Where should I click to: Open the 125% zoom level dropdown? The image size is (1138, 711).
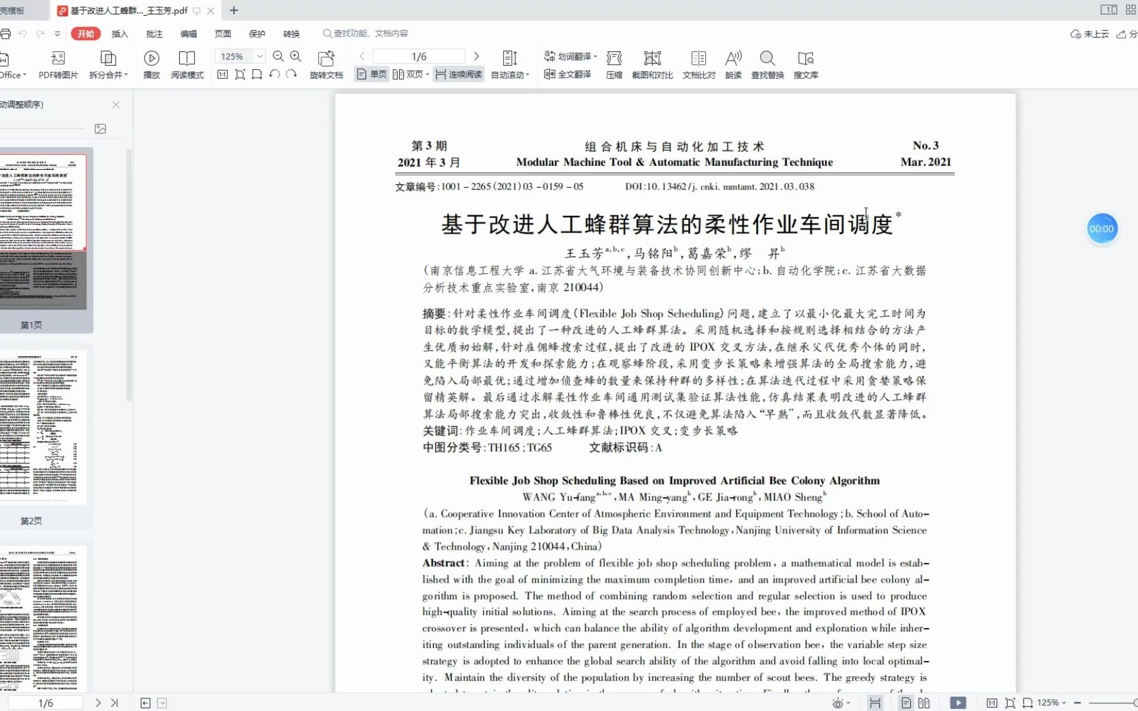259,57
